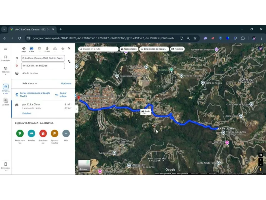Select the flights travel mode
Image resolution: width=266 pixels, height=200 pixels.
[63, 49]
